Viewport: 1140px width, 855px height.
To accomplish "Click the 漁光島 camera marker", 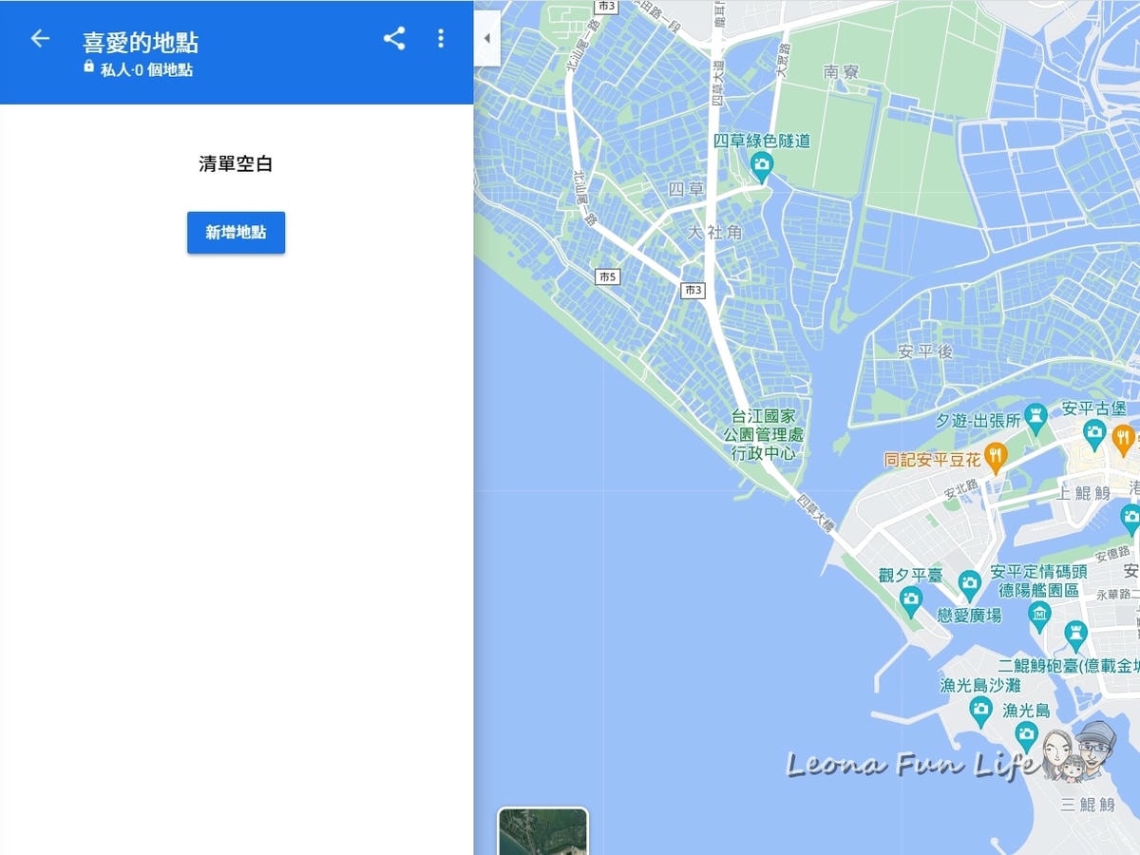I will coord(1026,733).
